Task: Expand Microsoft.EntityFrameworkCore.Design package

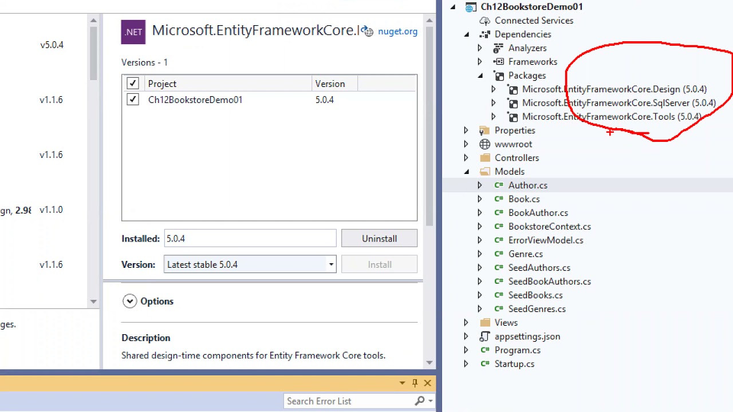Action: 494,89
